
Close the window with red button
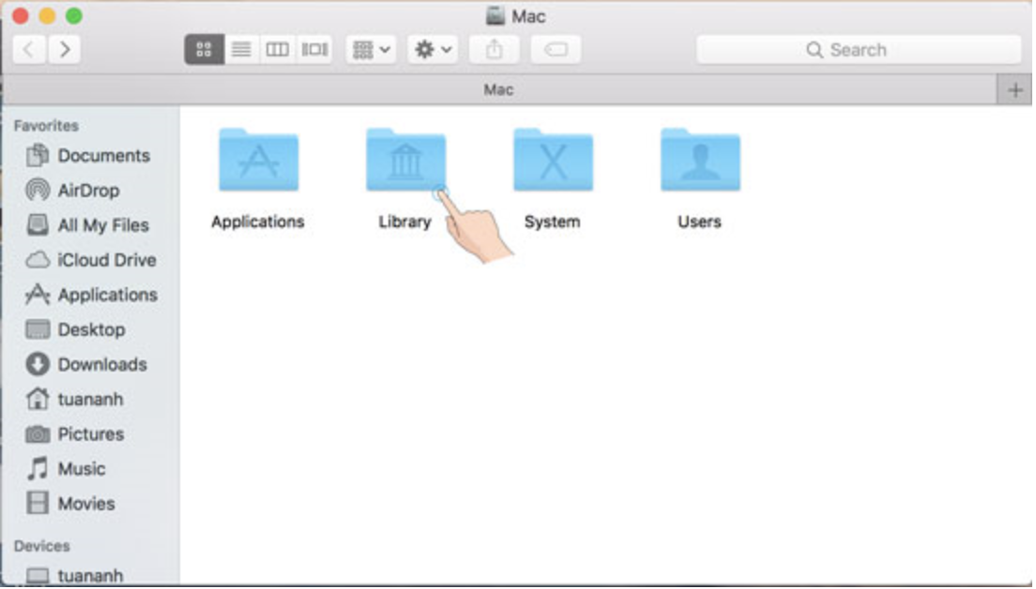coord(21,16)
